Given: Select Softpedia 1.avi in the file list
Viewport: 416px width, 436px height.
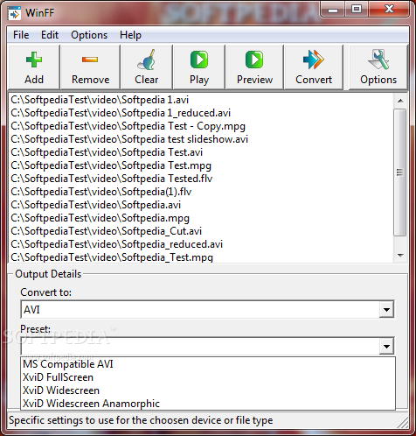Looking at the screenshot, I should 201,100.
